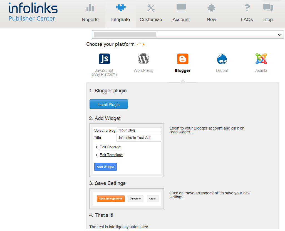
Task: Click the Blog speech bubbles icon
Action: 268,8
